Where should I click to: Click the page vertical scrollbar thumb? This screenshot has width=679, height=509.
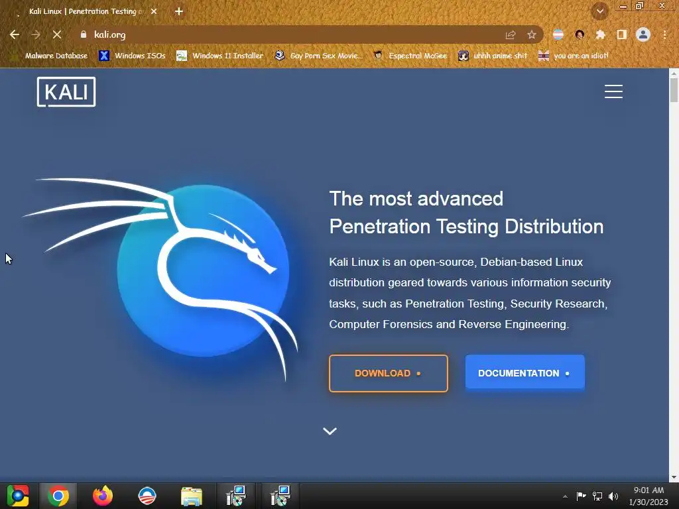point(674,90)
